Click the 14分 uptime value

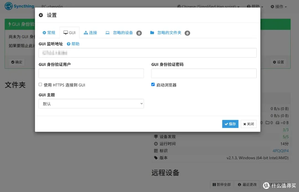285,144
